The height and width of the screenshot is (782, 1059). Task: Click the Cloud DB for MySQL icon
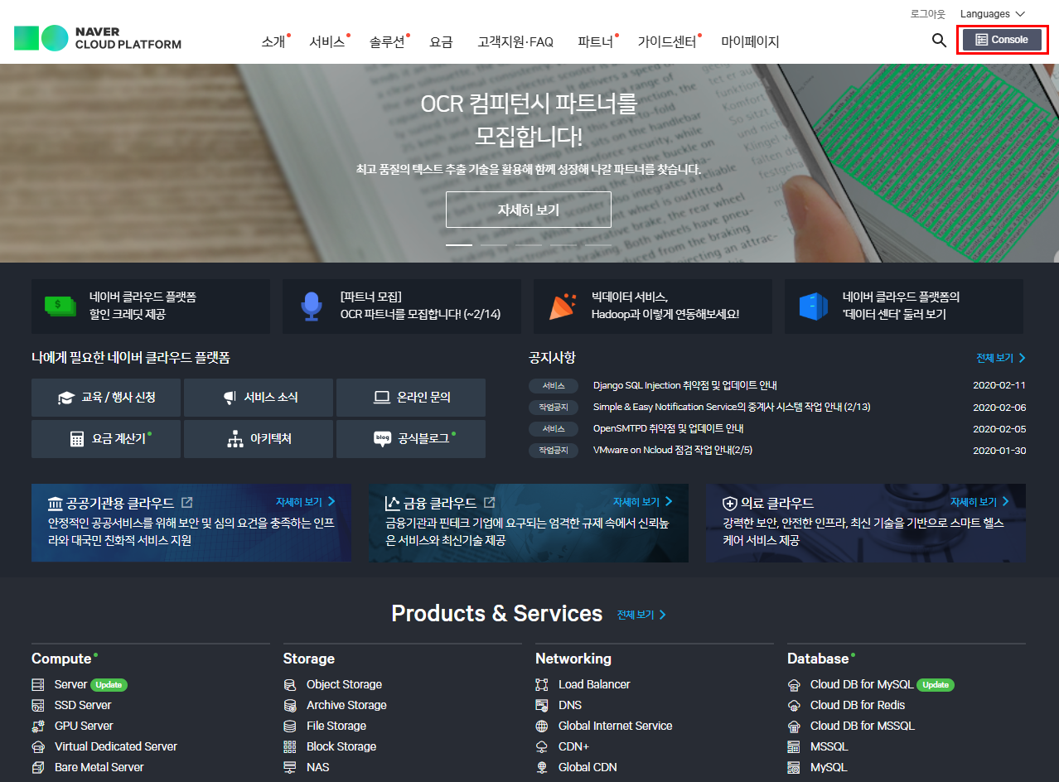pos(794,685)
